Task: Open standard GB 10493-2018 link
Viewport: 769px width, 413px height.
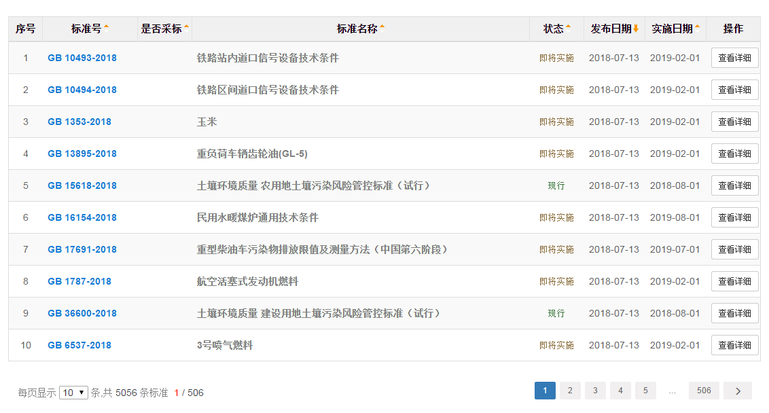Action: [x=82, y=58]
